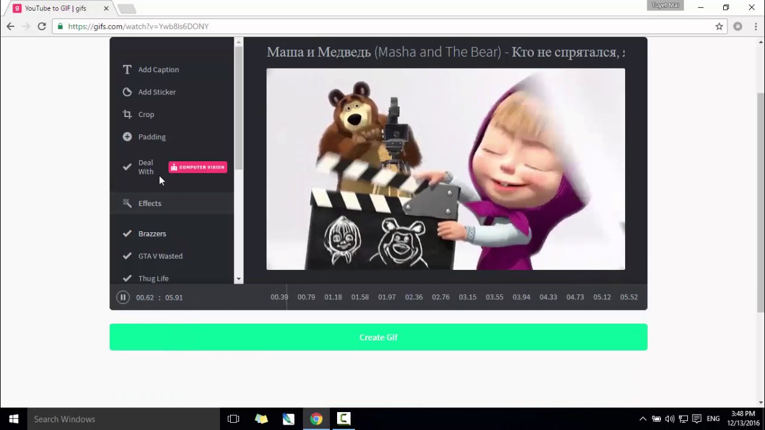Viewport: 765px width, 430px height.
Task: Bookmark the page with star icon
Action: [x=719, y=26]
